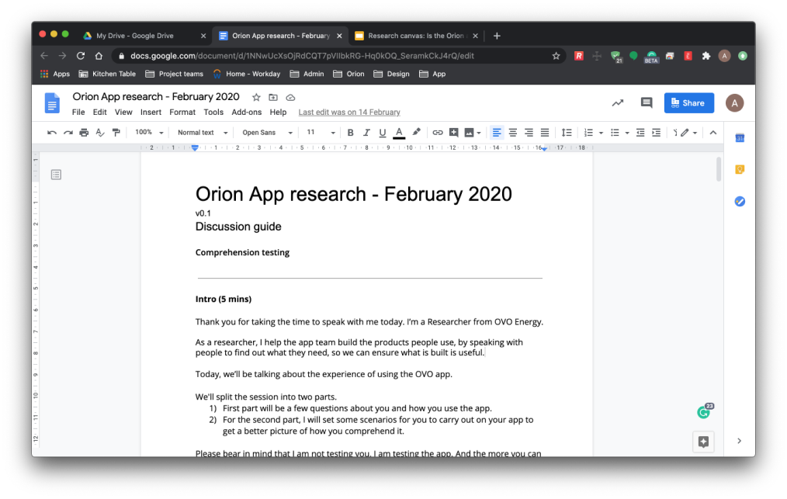This screenshot has height=499, width=787.
Task: Click the Undo icon in toolbar
Action: coord(52,133)
